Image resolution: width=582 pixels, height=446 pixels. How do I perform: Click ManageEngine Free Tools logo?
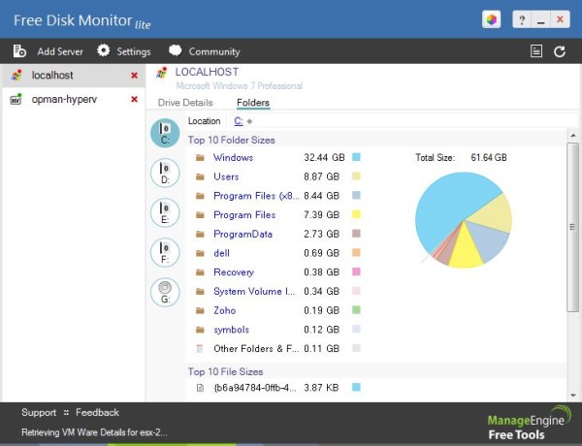click(530, 424)
